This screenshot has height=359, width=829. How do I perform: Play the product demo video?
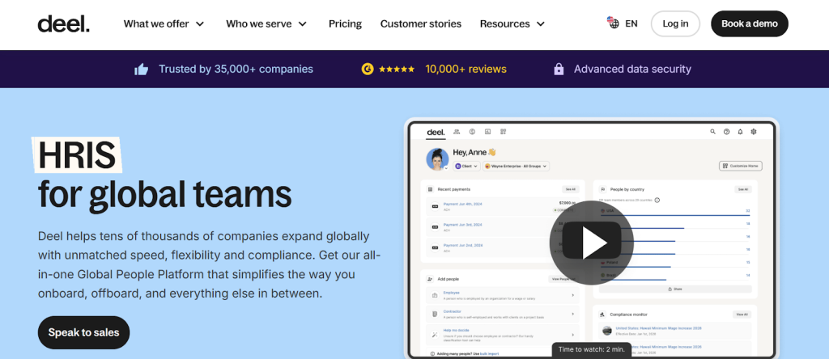pyautogui.click(x=590, y=241)
